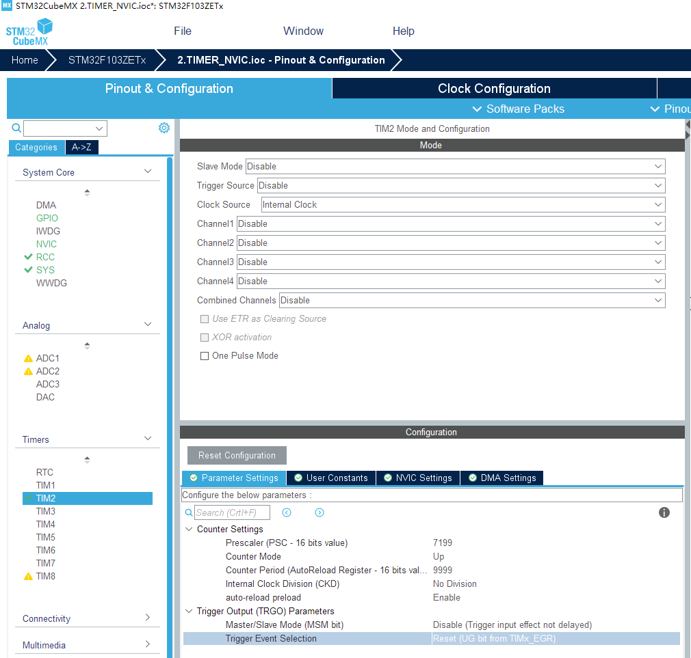The width and height of the screenshot is (691, 658).
Task: Click the sort arrows under Timers
Action: [x=88, y=460]
